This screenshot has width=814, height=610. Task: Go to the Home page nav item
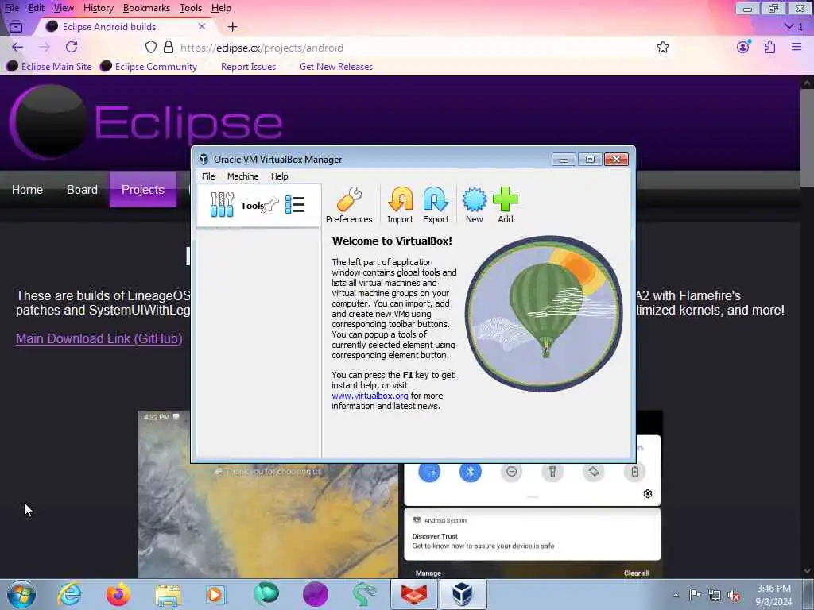tap(27, 190)
